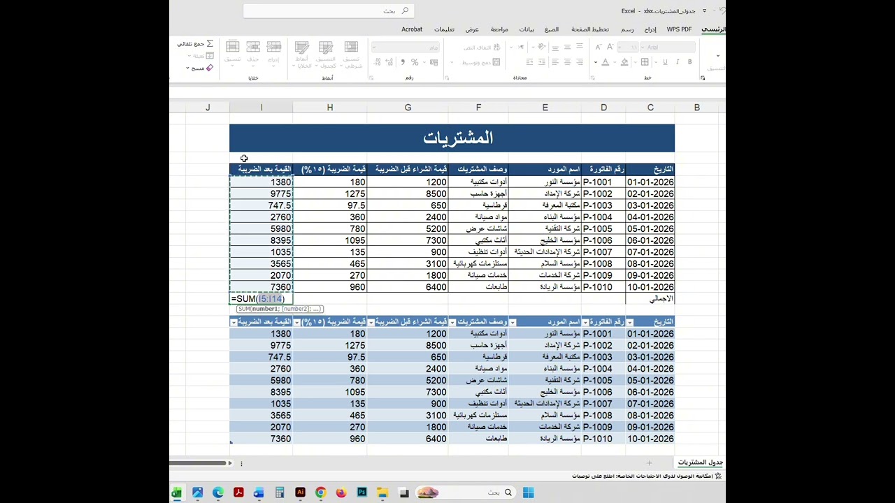Open Google Chrome from the taskbar
Screen dimensions: 895x503
pyautogui.click(x=320, y=493)
